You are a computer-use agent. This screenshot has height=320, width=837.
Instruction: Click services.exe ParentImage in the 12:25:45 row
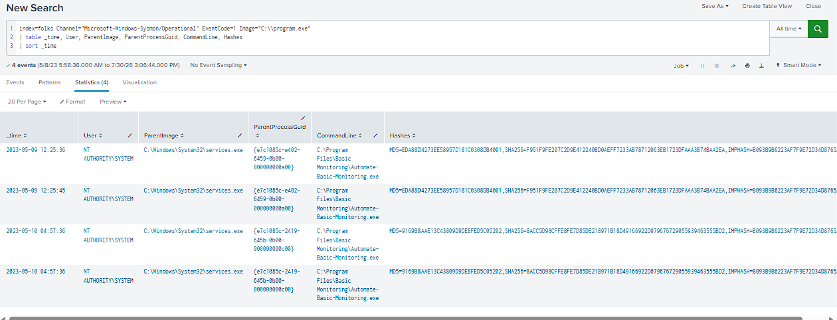point(193,191)
